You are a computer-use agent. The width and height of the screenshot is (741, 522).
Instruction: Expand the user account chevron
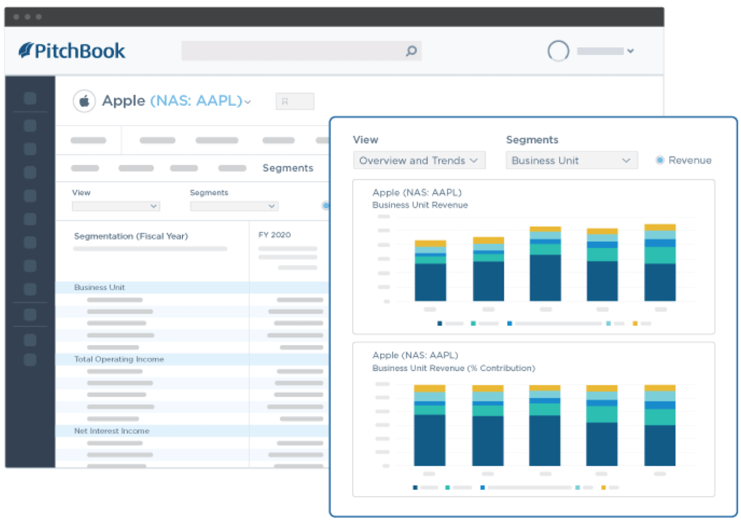[630, 51]
